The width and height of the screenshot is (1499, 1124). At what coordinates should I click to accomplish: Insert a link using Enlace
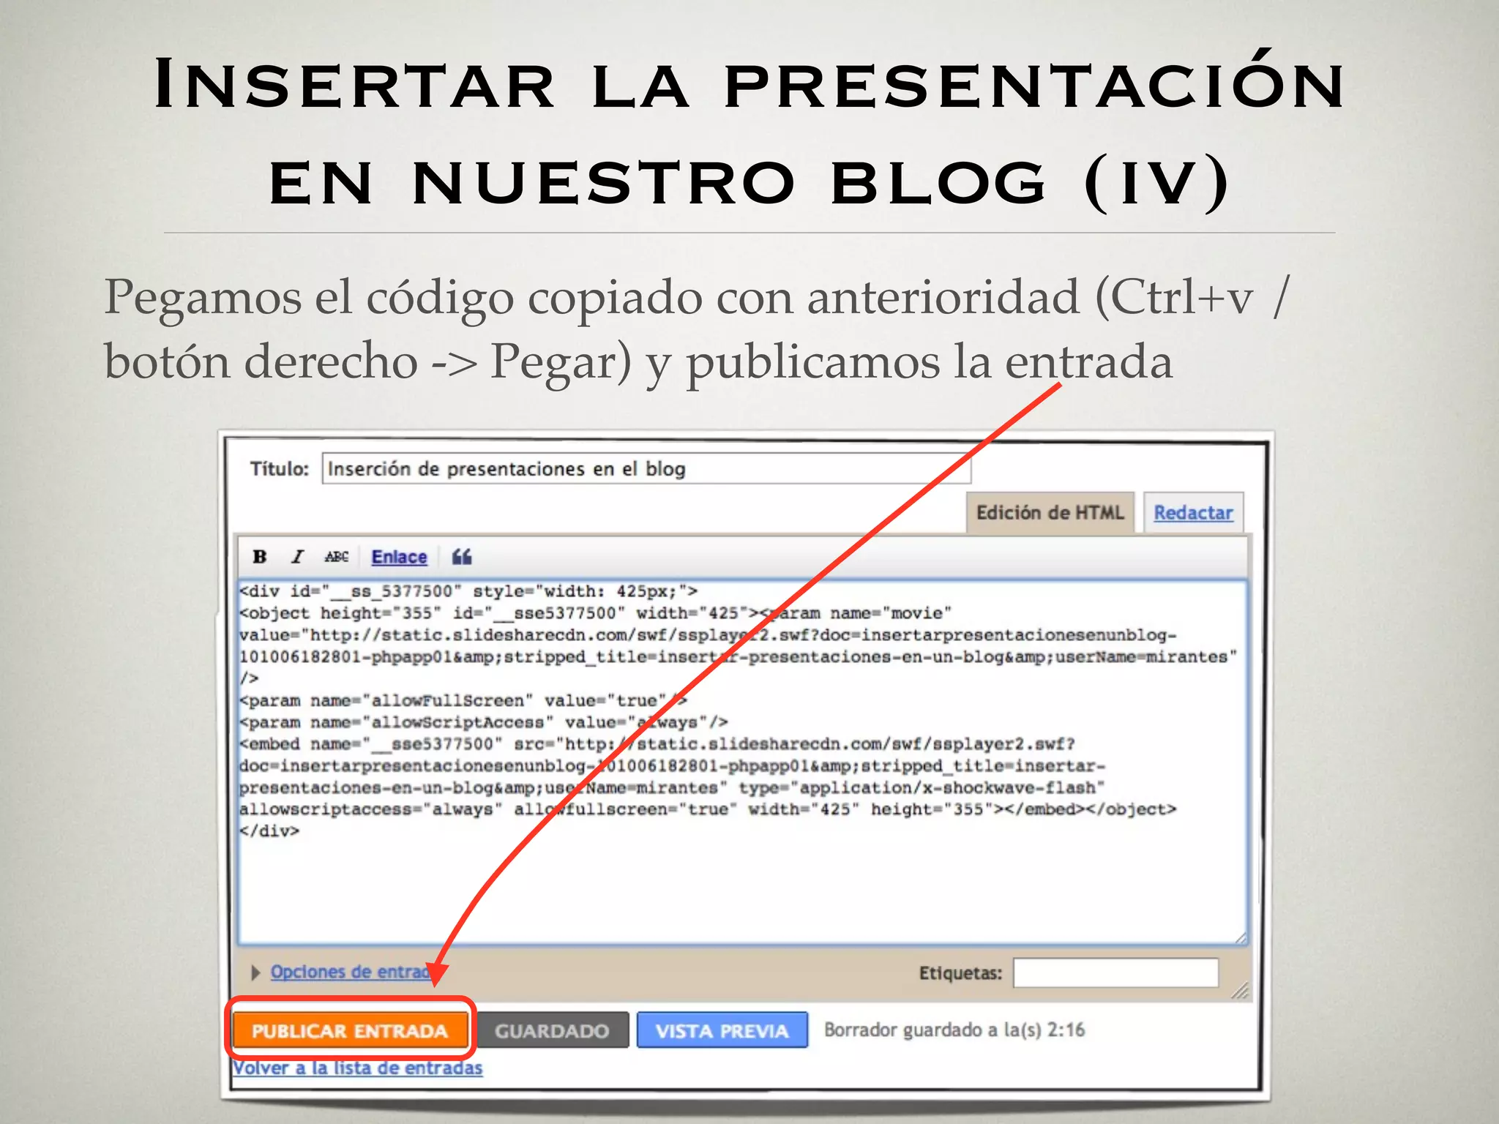(399, 557)
